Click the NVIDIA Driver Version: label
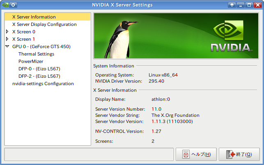This screenshot has width=264, height=165. 119,81
